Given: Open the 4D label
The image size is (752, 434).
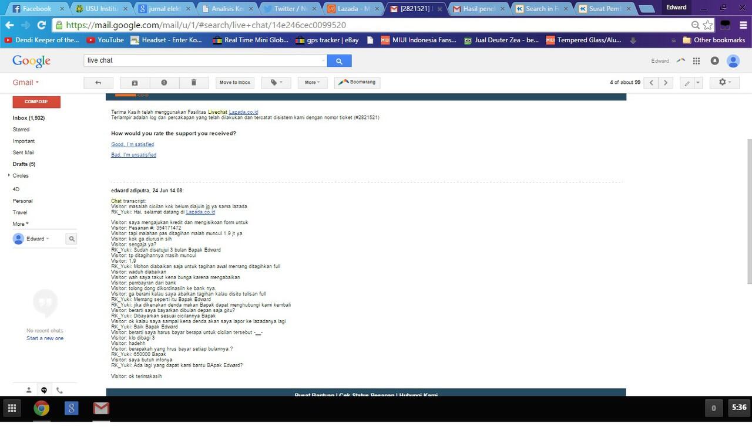Looking at the screenshot, I should [x=16, y=189].
